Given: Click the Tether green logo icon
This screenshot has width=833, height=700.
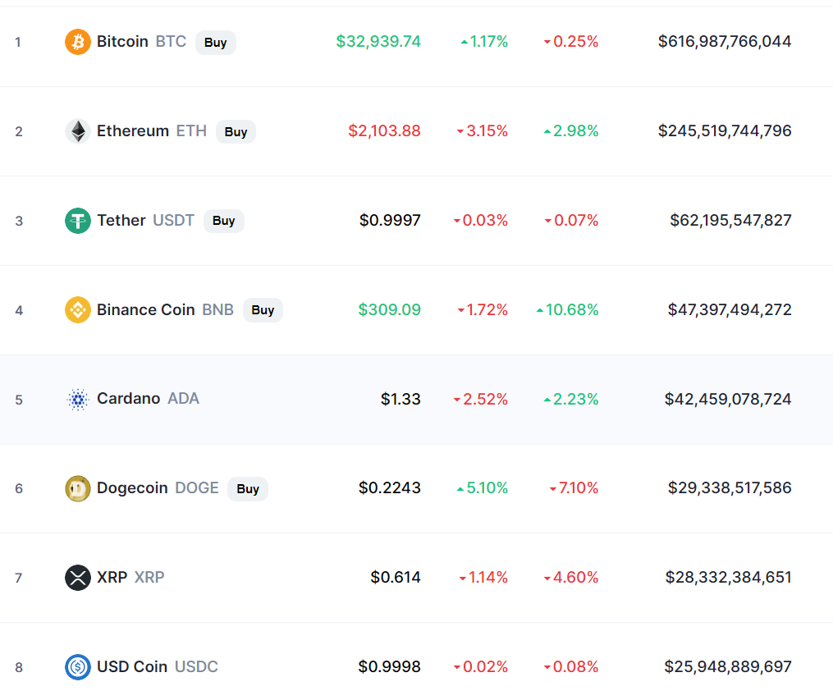Looking at the screenshot, I should tap(78, 221).
